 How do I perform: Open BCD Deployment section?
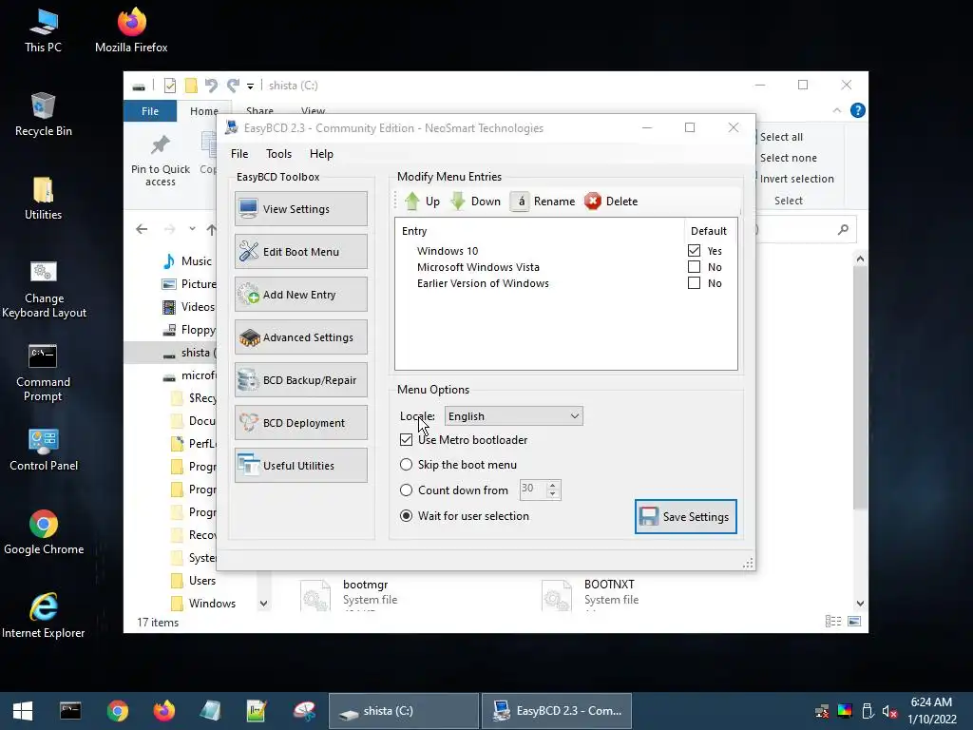tap(301, 423)
